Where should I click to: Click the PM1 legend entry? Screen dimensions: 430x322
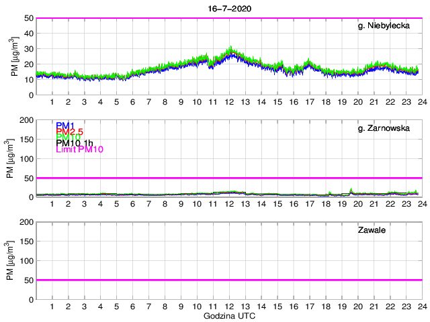click(x=65, y=125)
